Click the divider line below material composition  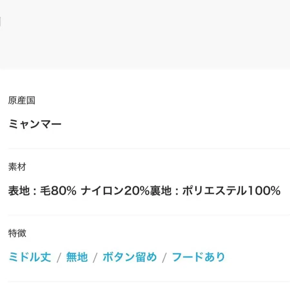coord(145,215)
